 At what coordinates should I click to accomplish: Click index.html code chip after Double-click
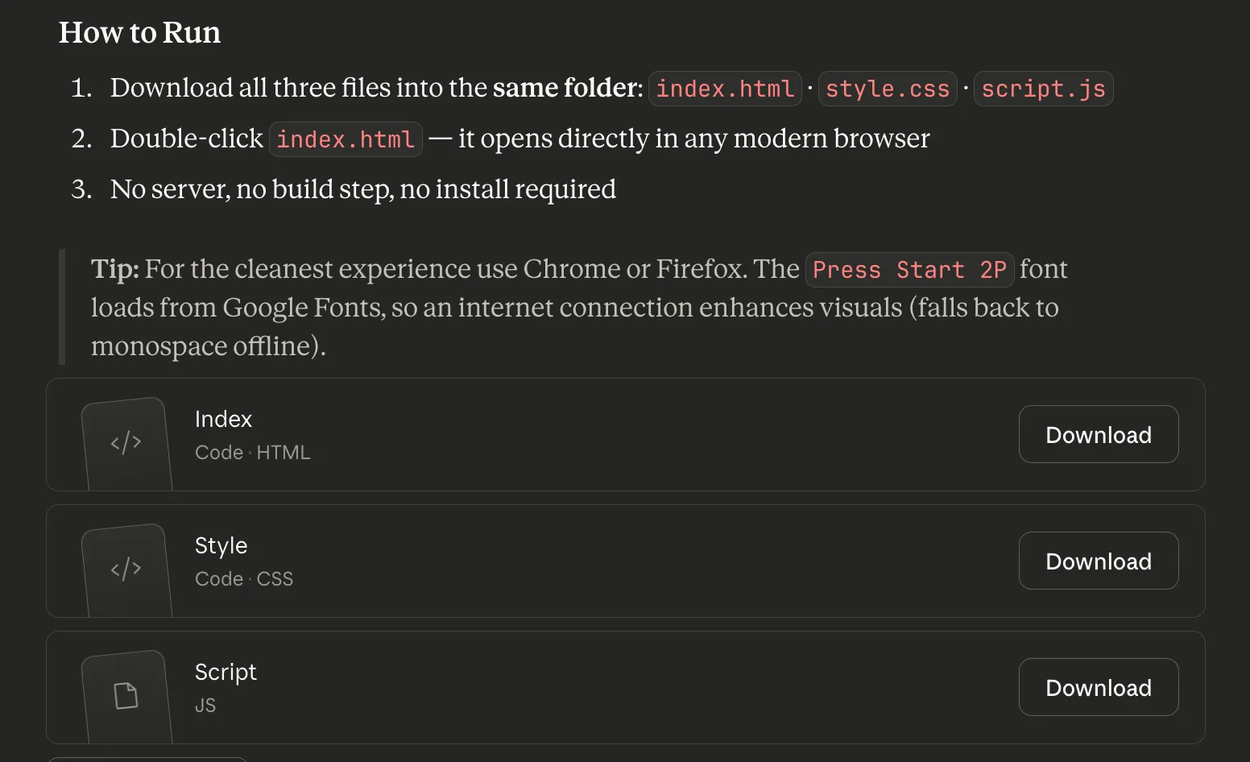(x=346, y=139)
